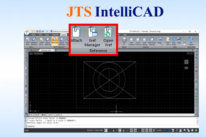Click the Open folder icon in quick access toolbar
The height and width of the screenshot is (137, 206).
pos(34,32)
